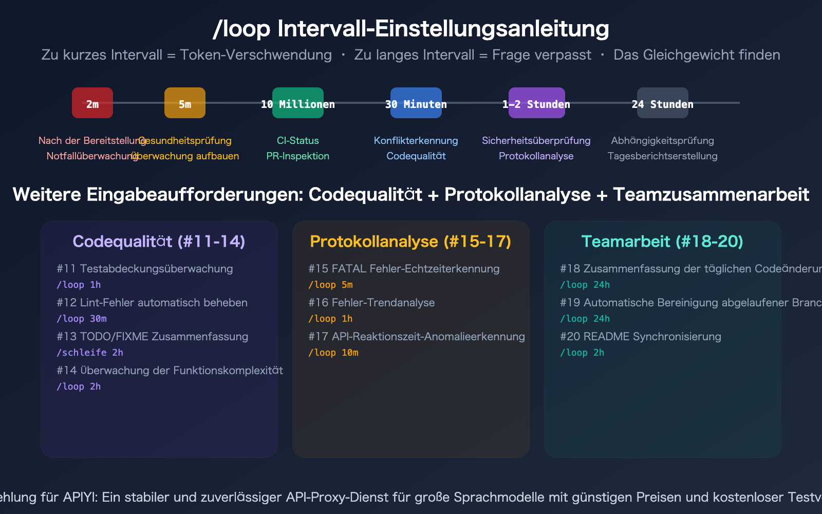Toggle Gesundheitsprüfung monitoring
Screen dimensions: 822x514
[186, 140]
